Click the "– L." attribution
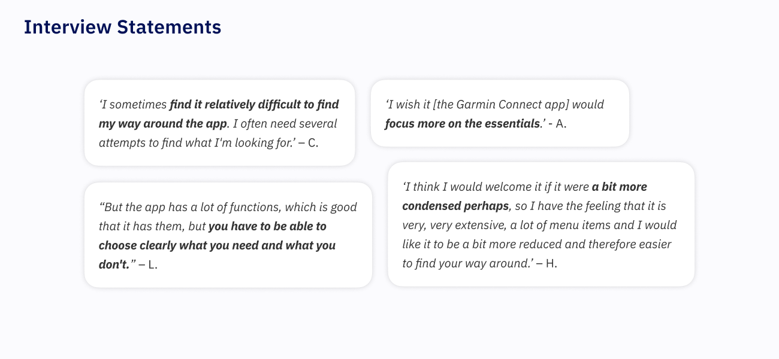This screenshot has width=779, height=359. 148,264
